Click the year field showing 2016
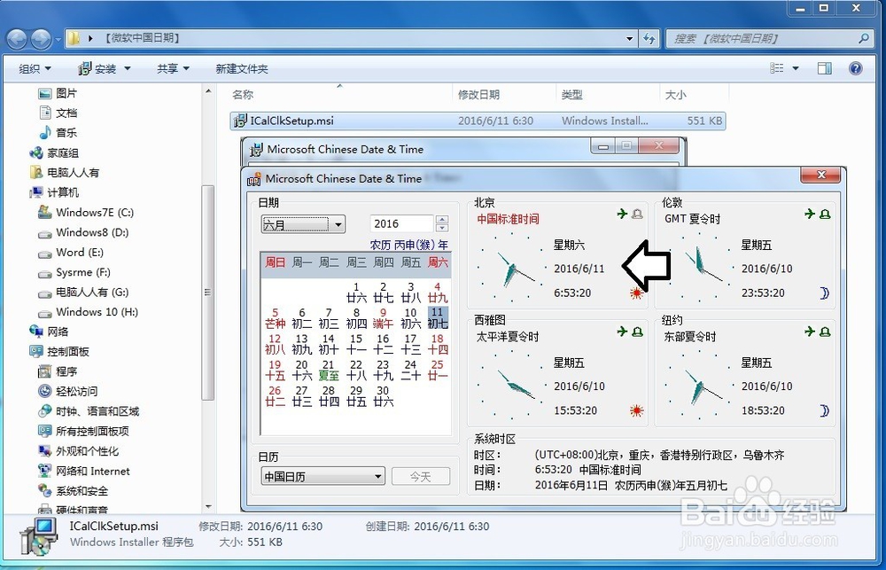 (401, 224)
